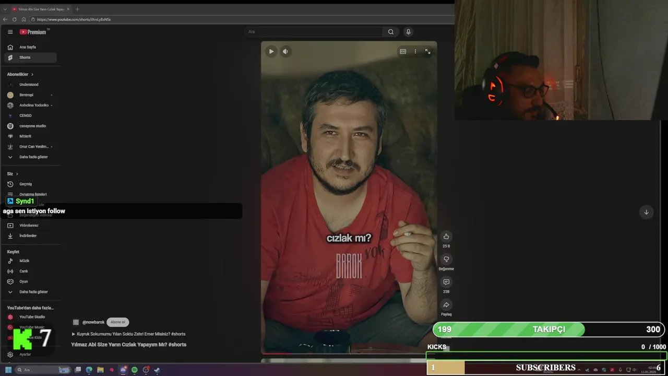Open linked video Kuyruk Sokumumu Yılan Soktu
Screen dimensions: 668x376
click(x=128, y=334)
